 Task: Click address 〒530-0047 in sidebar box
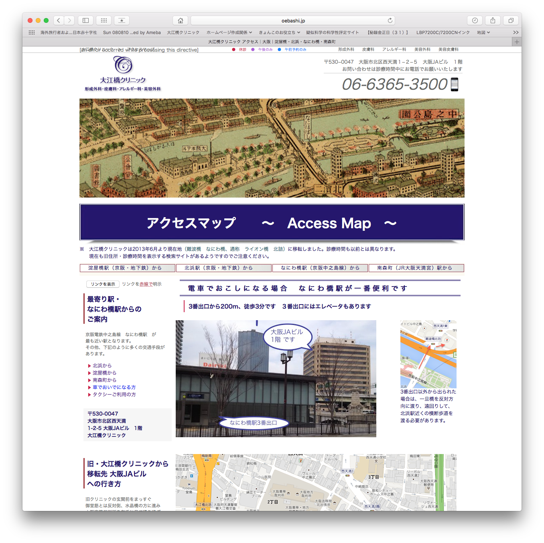[103, 414]
